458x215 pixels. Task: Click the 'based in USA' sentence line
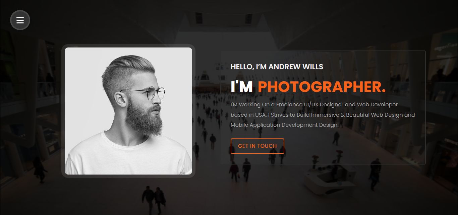[x=323, y=115]
